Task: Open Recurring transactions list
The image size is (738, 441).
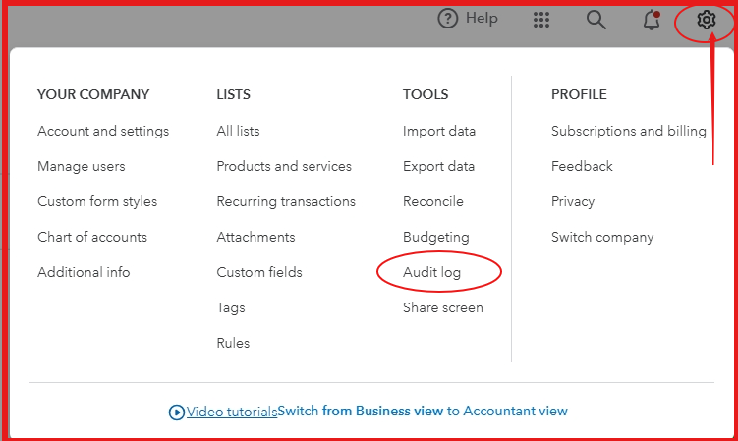Action: pos(286,201)
